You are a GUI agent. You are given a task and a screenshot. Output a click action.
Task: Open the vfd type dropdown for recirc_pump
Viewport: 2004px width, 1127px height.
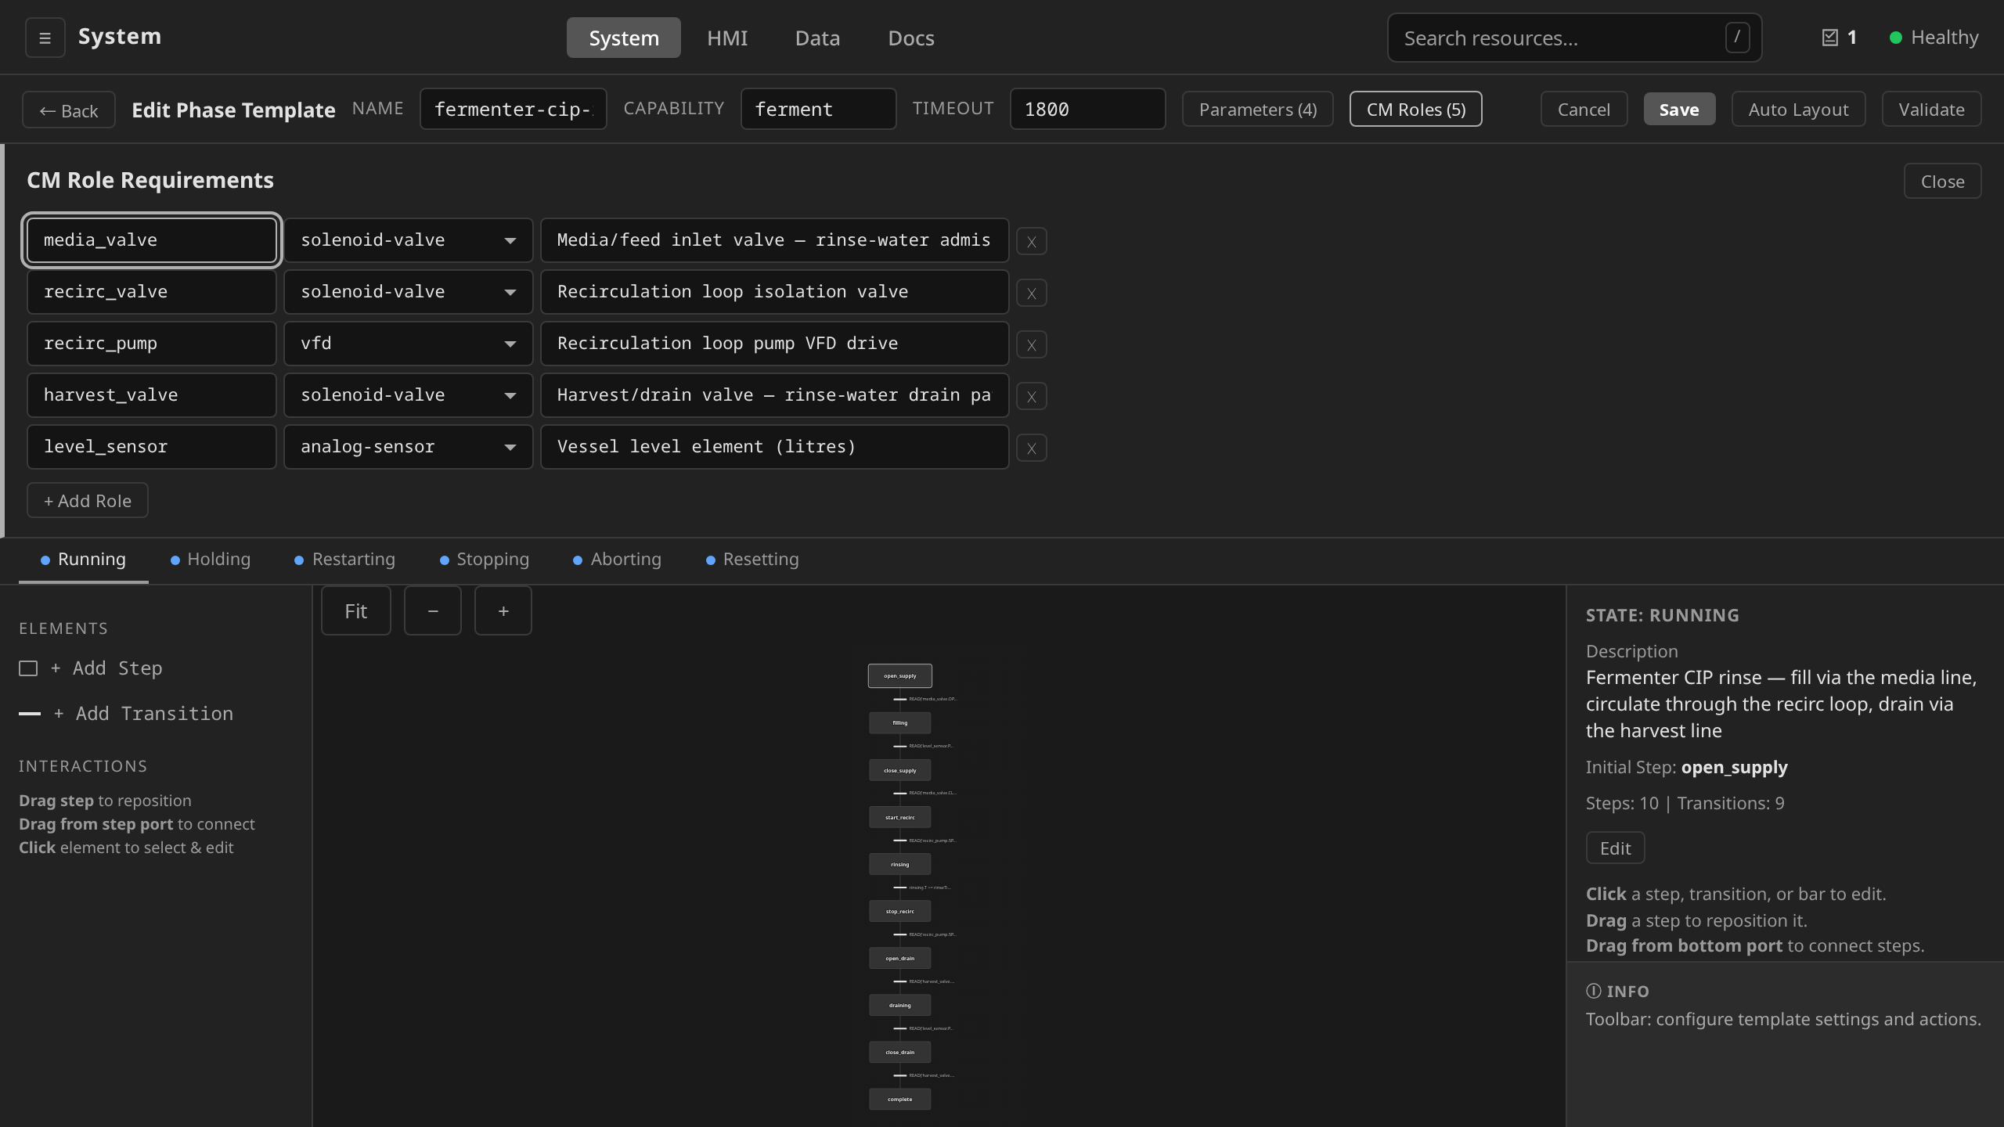(x=408, y=344)
